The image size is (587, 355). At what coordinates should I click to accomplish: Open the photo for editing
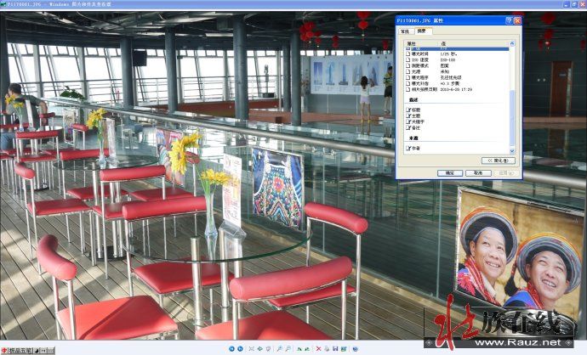tap(343, 349)
